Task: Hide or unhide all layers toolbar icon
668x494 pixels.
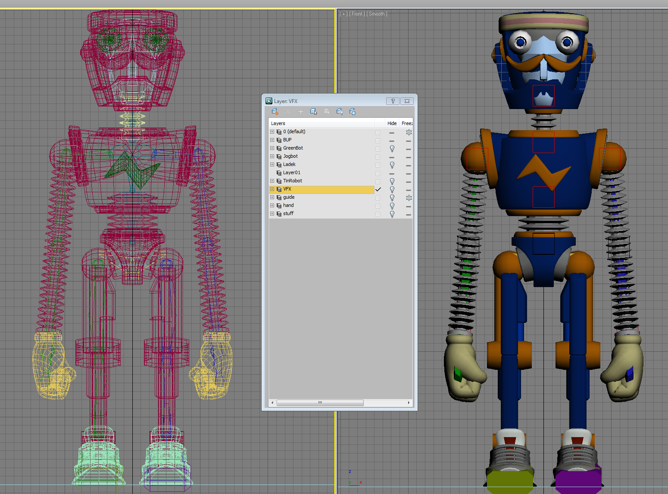Action: 340,112
